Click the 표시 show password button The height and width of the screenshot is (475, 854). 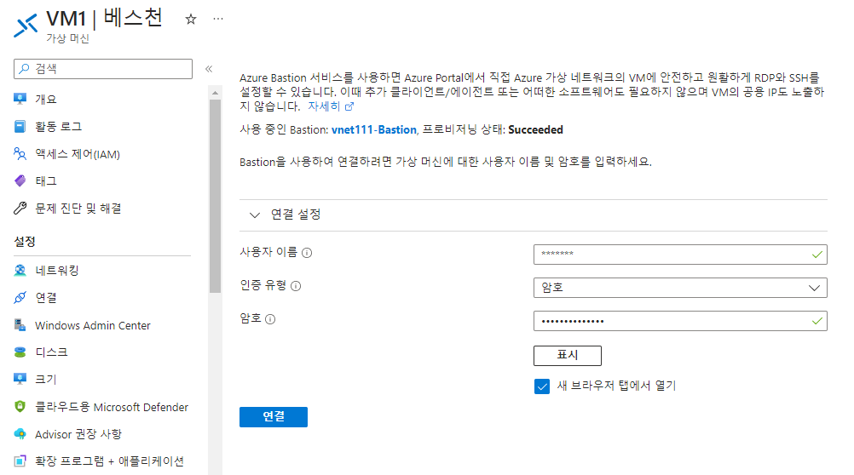568,355
